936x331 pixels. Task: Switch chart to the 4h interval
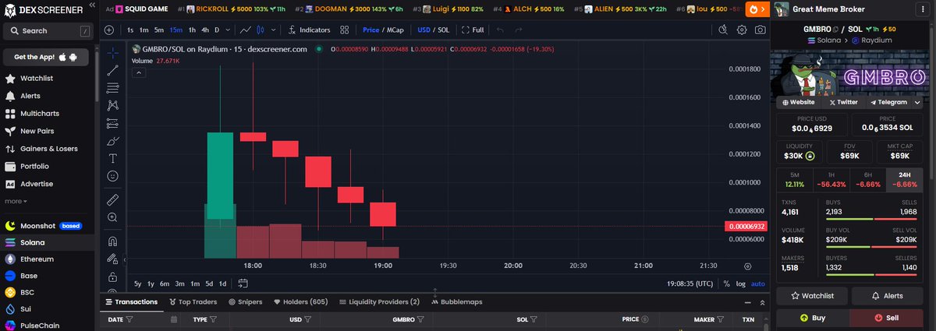205,30
